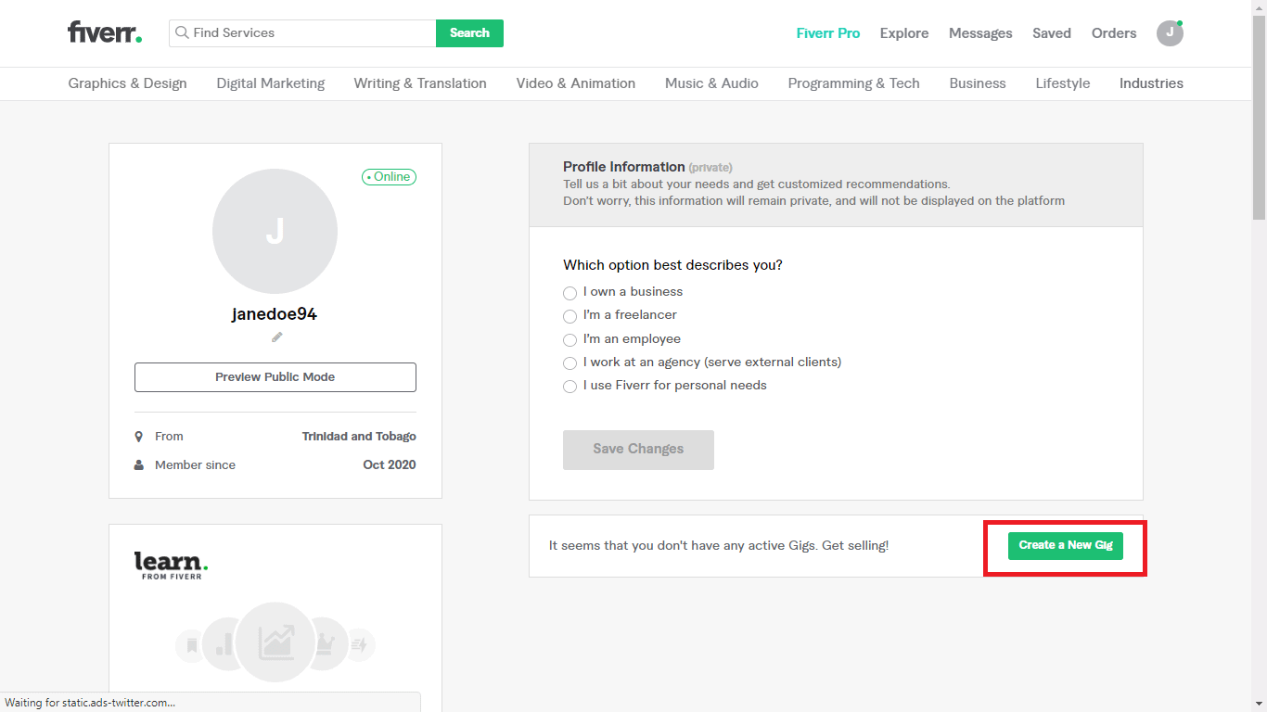Click the 'Profile Information' heading
Screen dimensions: 1267x712
click(623, 167)
